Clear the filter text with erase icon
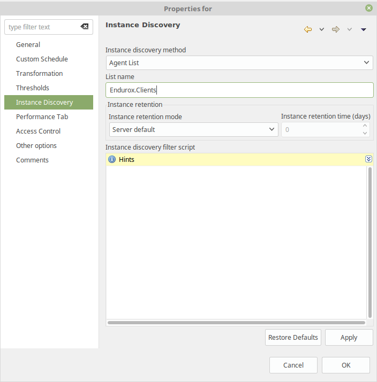377x382 pixels. click(85, 27)
